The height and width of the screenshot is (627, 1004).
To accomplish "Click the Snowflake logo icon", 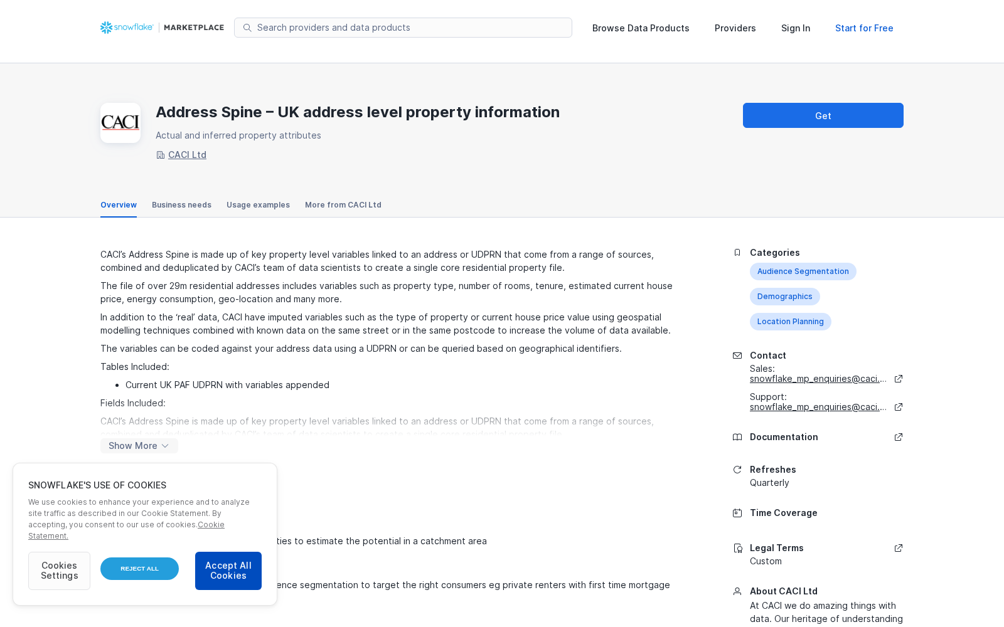I will tap(106, 28).
